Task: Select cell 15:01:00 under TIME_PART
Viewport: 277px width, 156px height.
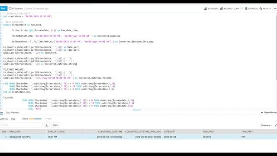Action: tap(207, 137)
